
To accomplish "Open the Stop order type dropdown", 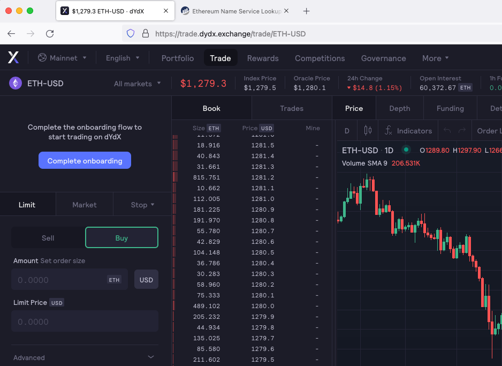I will click(142, 205).
